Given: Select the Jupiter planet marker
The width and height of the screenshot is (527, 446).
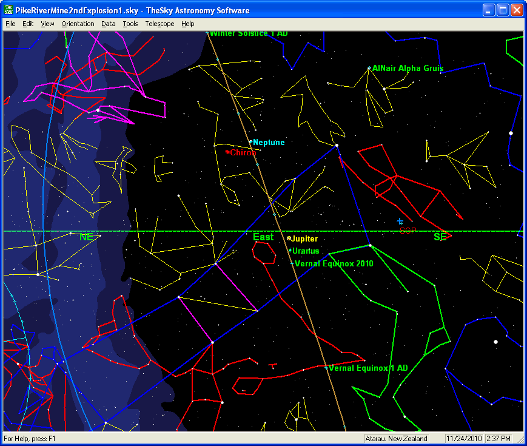Looking at the screenshot, I should pos(289,238).
